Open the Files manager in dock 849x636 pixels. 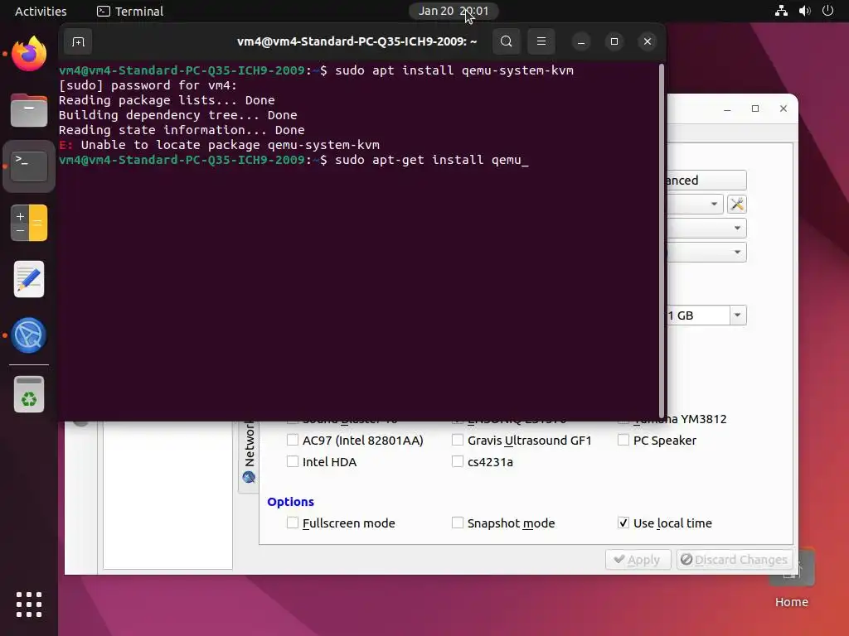[29, 110]
